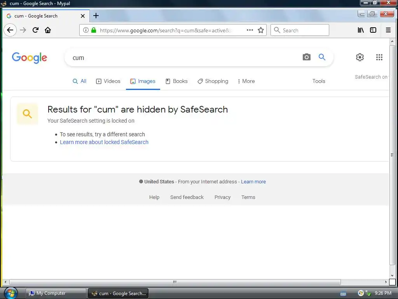398x299 pixels.
Task: Select the Images tab
Action: tap(143, 81)
